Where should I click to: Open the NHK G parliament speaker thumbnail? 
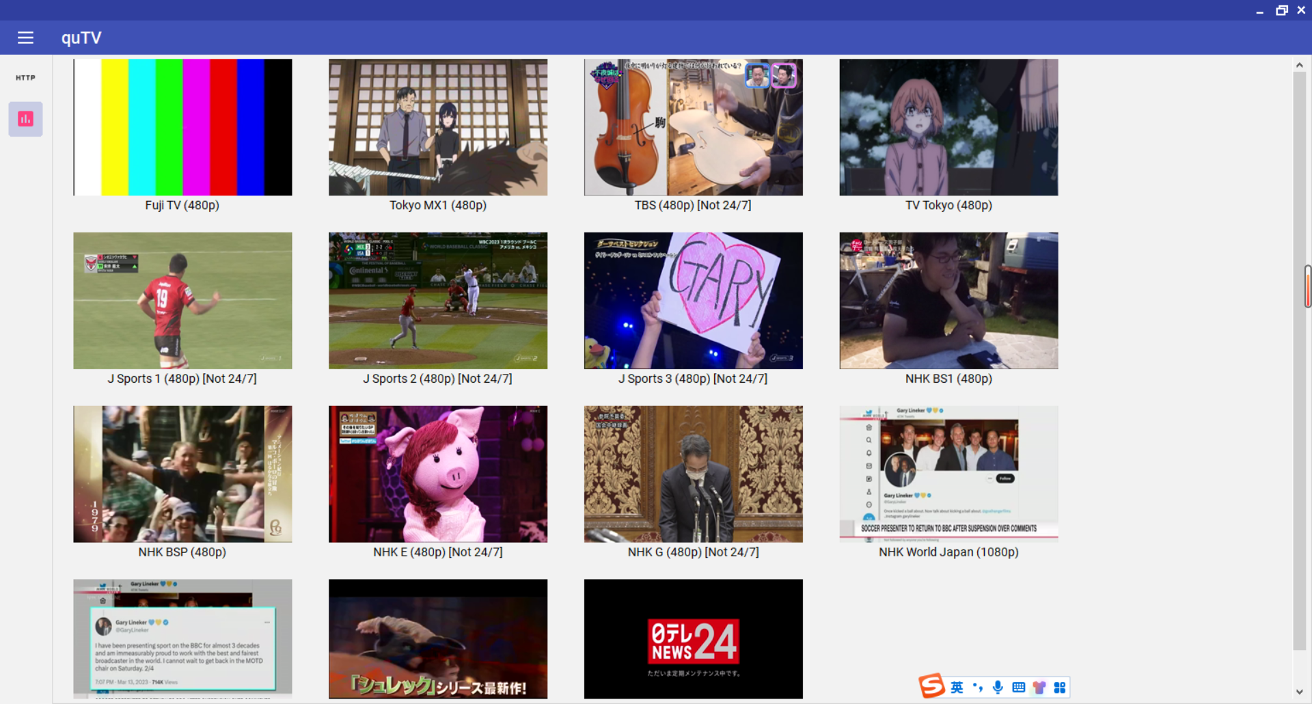pos(694,474)
